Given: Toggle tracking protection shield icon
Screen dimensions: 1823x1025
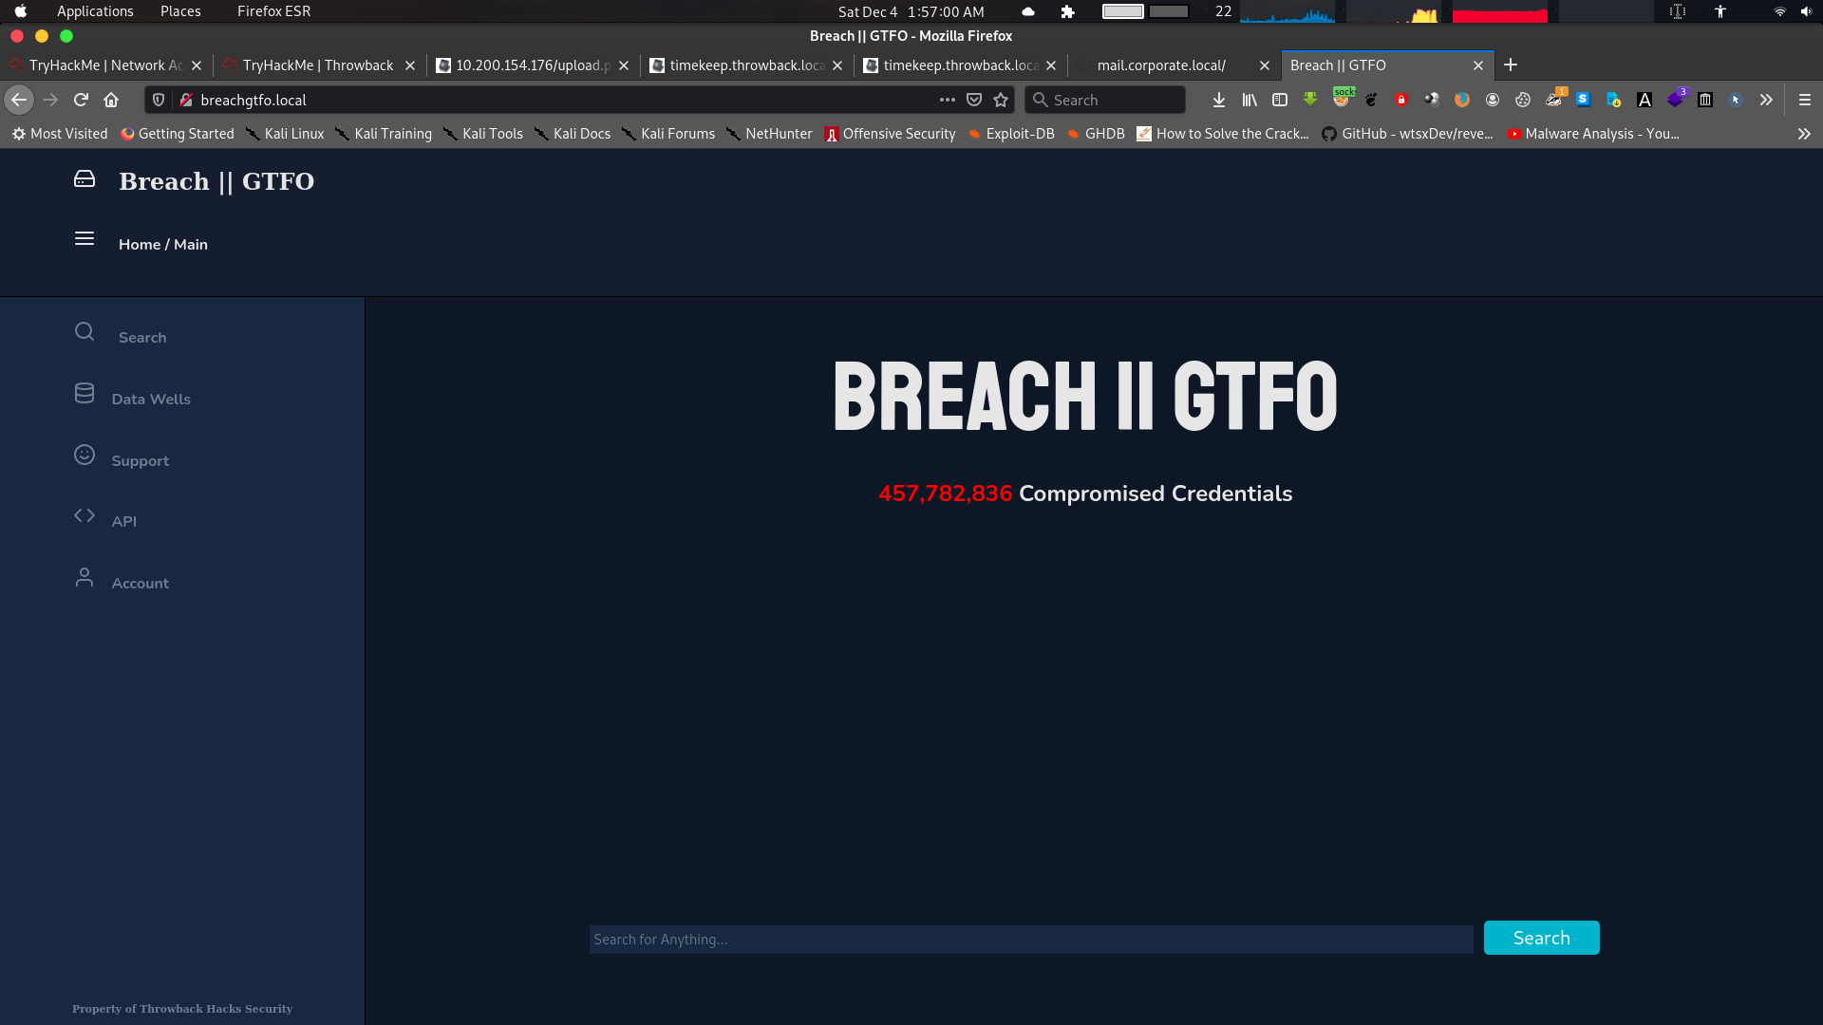Looking at the screenshot, I should pos(159,100).
